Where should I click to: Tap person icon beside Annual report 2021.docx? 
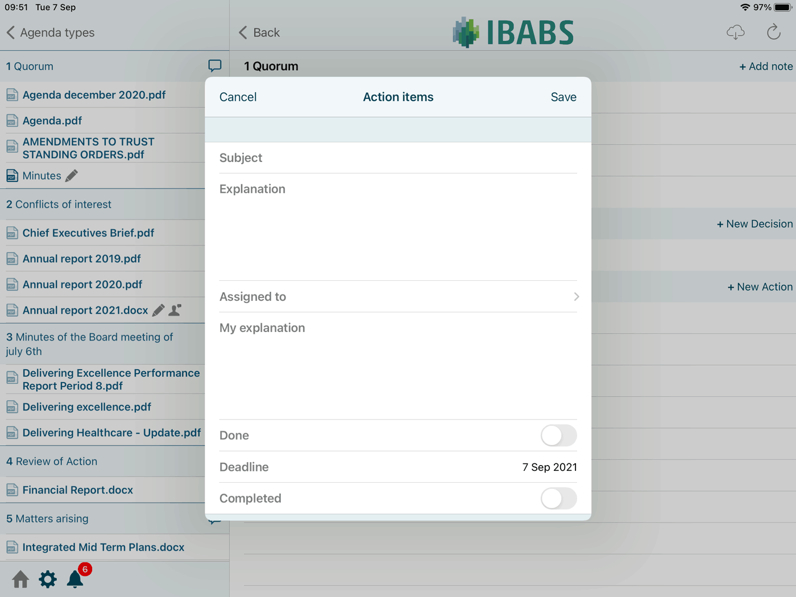175,310
